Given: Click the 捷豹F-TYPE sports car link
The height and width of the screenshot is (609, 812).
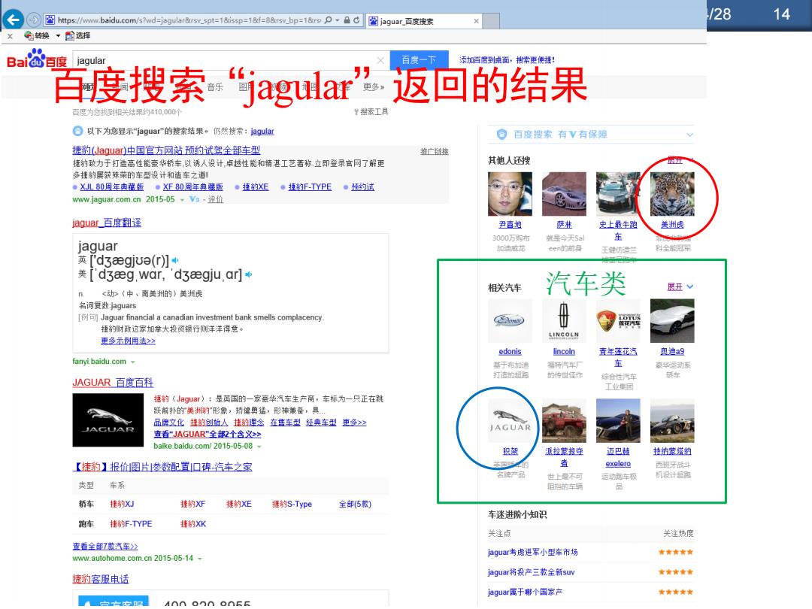Looking at the screenshot, I should tap(131, 524).
